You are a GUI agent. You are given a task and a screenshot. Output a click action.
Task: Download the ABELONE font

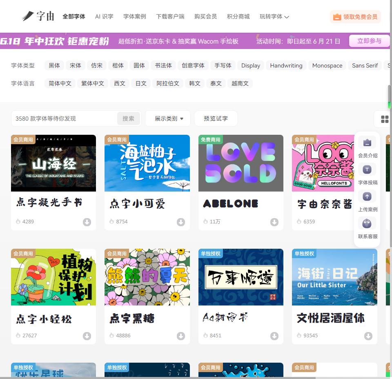point(274,222)
